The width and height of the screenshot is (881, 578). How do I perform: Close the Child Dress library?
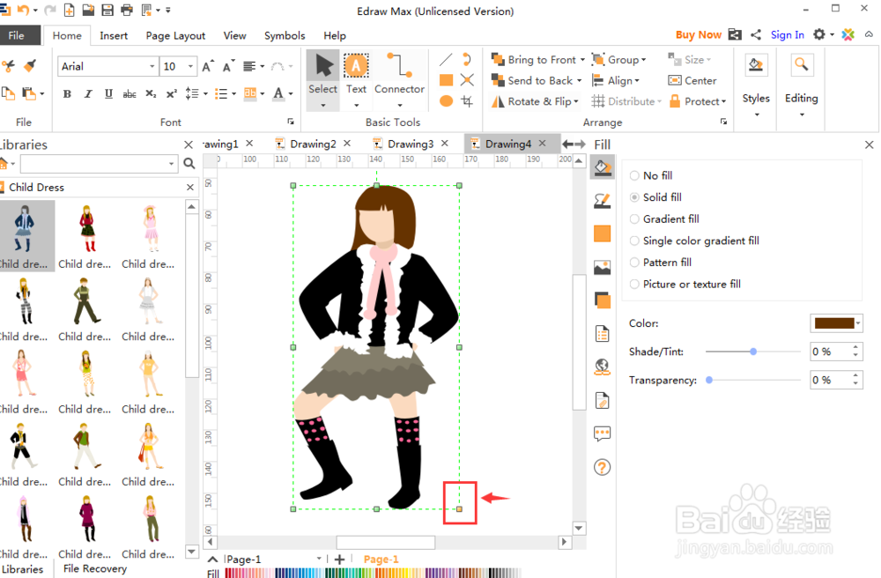190,188
